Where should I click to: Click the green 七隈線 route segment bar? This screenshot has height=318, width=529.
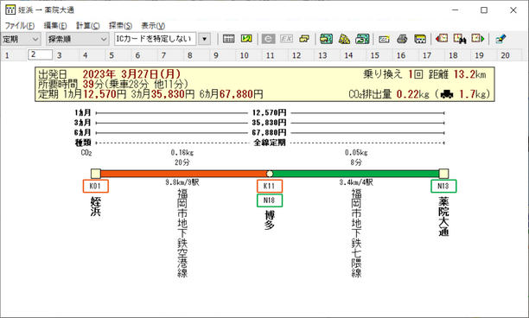click(356, 174)
